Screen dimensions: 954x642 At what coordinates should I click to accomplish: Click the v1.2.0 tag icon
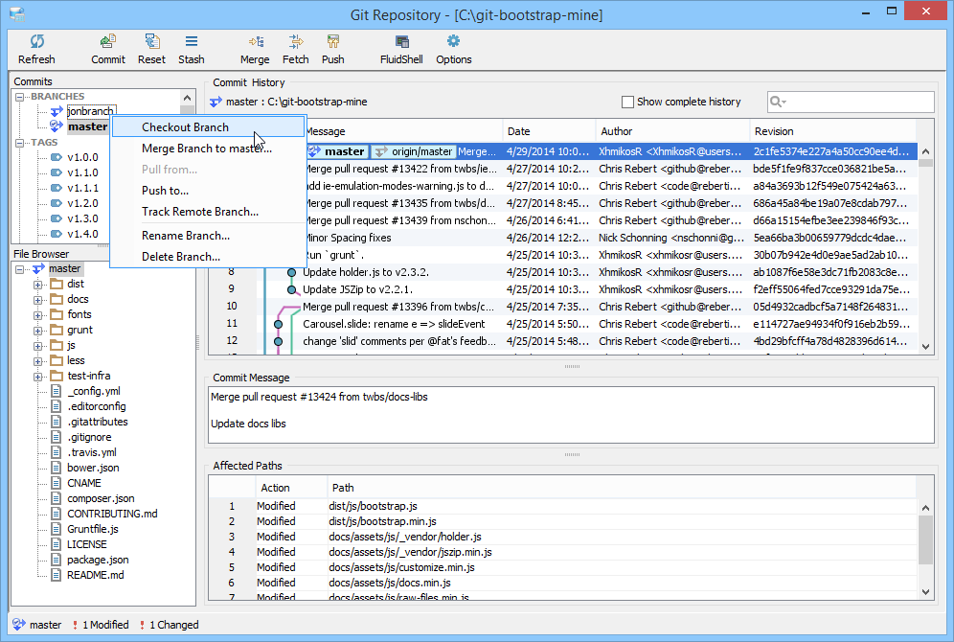[57, 203]
